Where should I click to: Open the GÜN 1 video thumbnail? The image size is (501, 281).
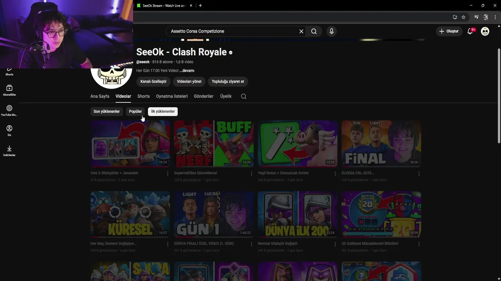pyautogui.click(x=214, y=214)
